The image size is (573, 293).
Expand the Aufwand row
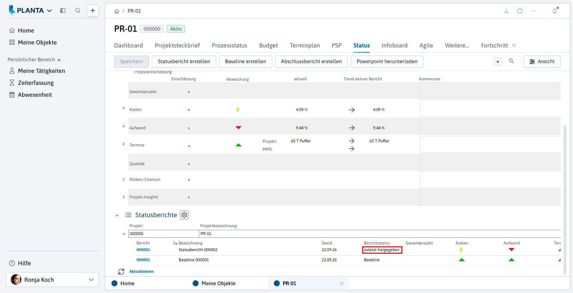point(123,126)
